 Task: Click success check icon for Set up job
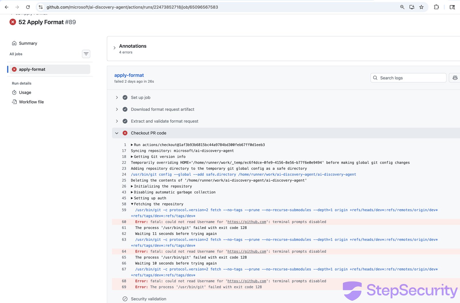click(x=125, y=98)
